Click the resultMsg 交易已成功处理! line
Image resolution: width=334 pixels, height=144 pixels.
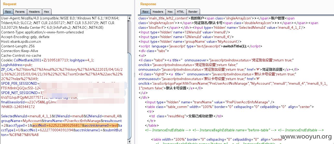pos(186,116)
